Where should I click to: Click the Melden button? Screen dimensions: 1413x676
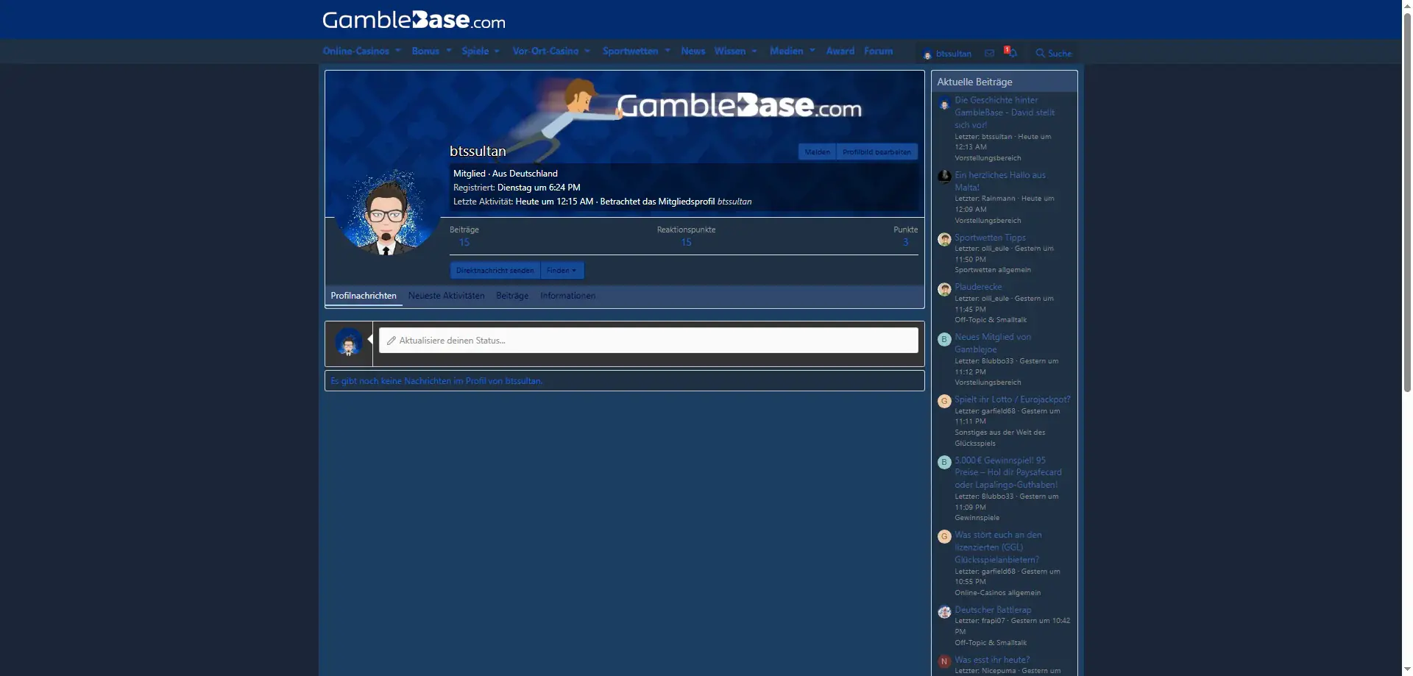818,152
